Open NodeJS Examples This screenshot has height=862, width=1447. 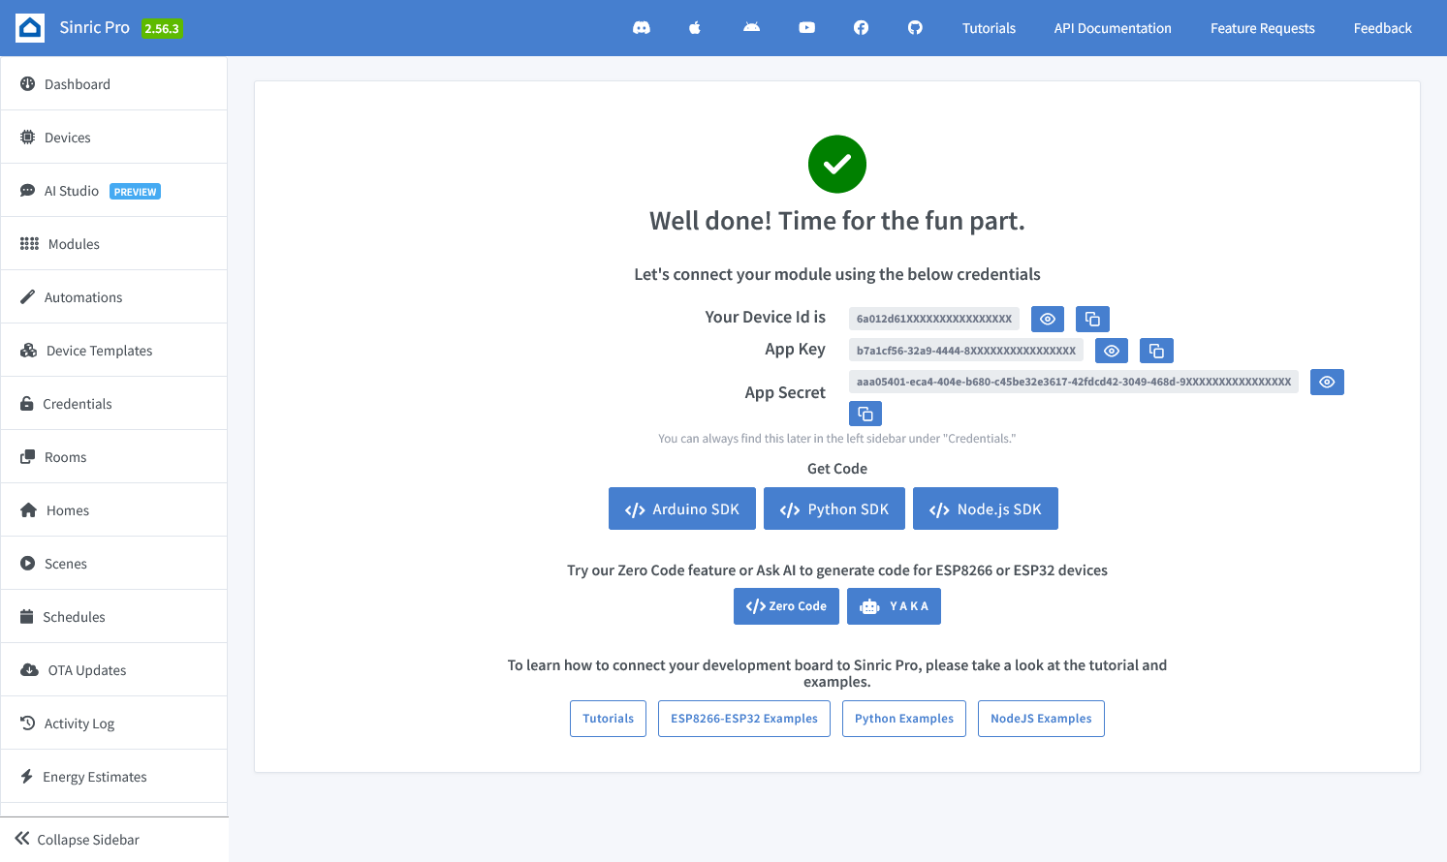pyautogui.click(x=1041, y=719)
